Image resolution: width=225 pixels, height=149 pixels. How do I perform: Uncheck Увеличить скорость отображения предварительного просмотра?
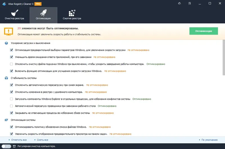click(12, 134)
